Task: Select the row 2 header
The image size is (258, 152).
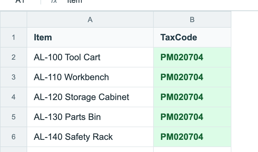Action: point(14,57)
